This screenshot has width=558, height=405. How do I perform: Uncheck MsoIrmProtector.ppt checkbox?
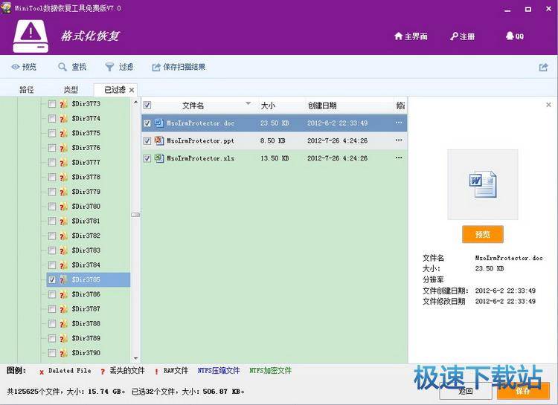pos(147,140)
